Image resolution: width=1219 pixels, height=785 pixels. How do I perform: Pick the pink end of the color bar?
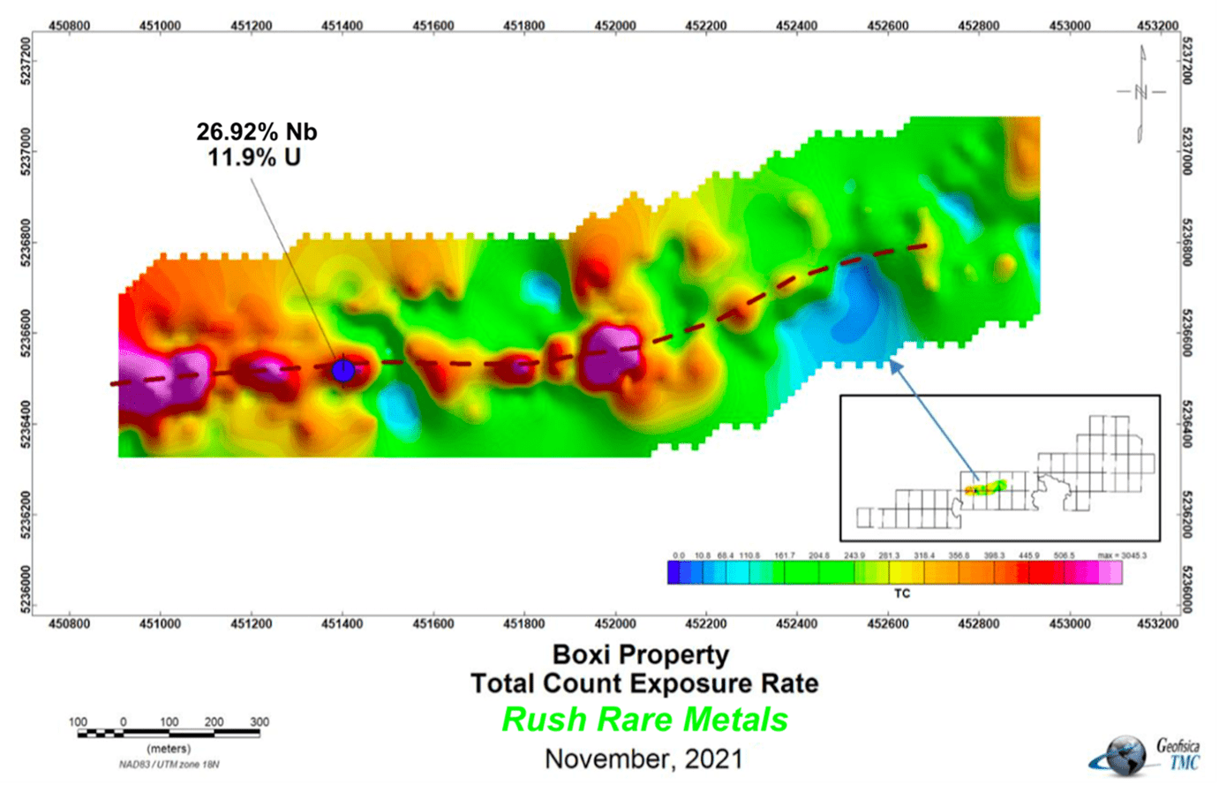pyautogui.click(x=1110, y=573)
